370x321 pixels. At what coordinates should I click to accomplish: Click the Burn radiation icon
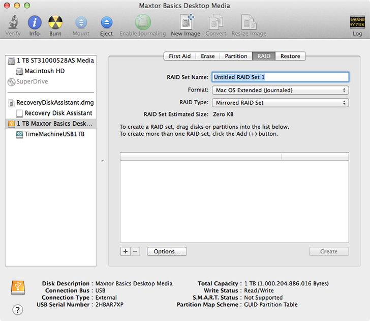[x=55, y=22]
